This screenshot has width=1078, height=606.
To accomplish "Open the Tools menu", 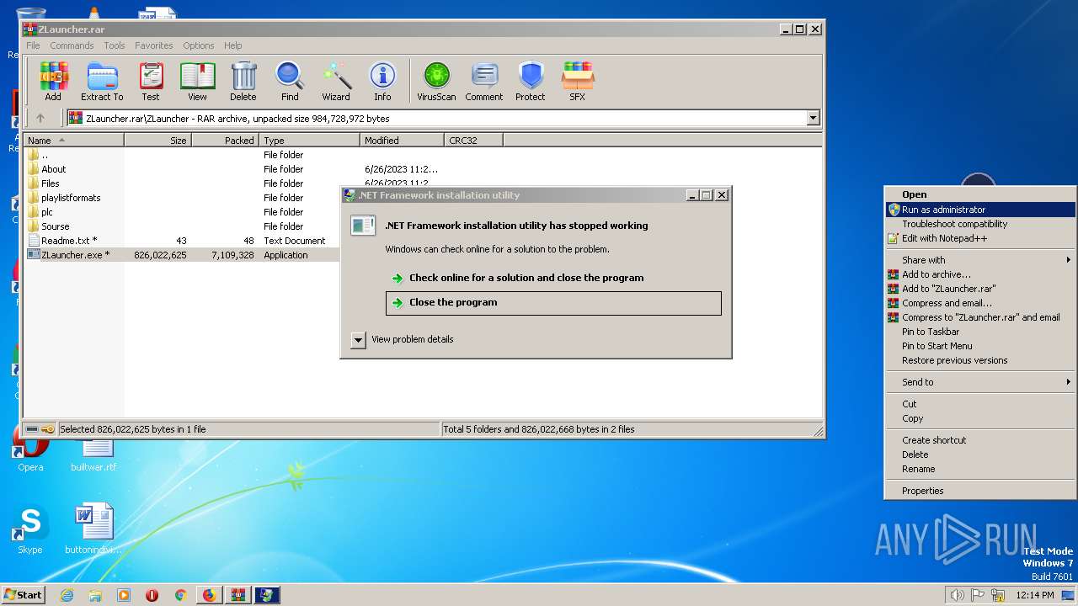I will pyautogui.click(x=115, y=45).
